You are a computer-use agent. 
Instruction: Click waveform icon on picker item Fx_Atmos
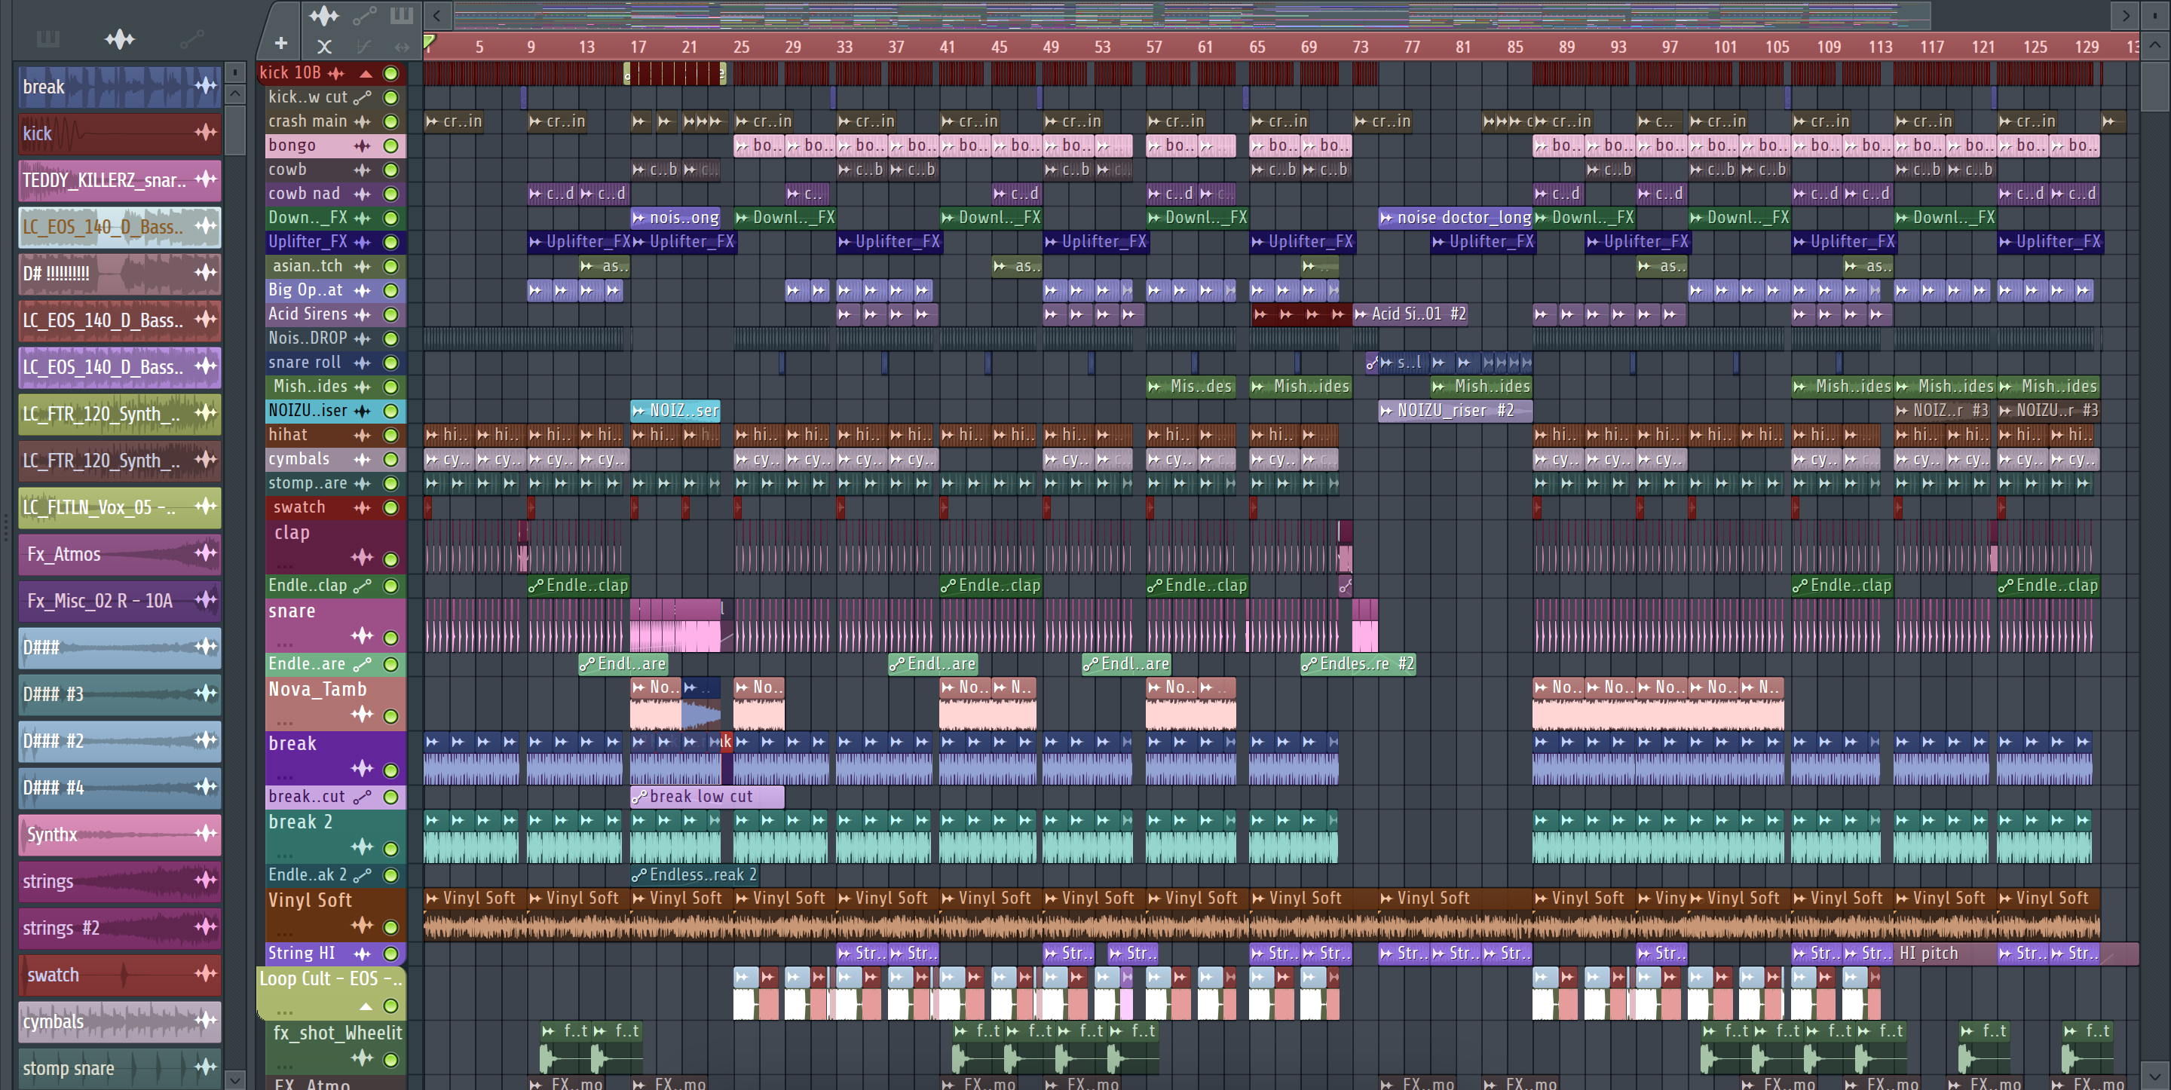[206, 553]
